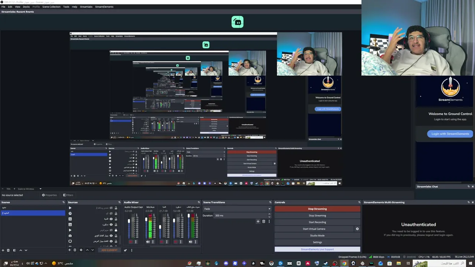Remove the selected scene with trash icon
Image resolution: width=475 pixels, height=267 pixels.
tap(8, 250)
